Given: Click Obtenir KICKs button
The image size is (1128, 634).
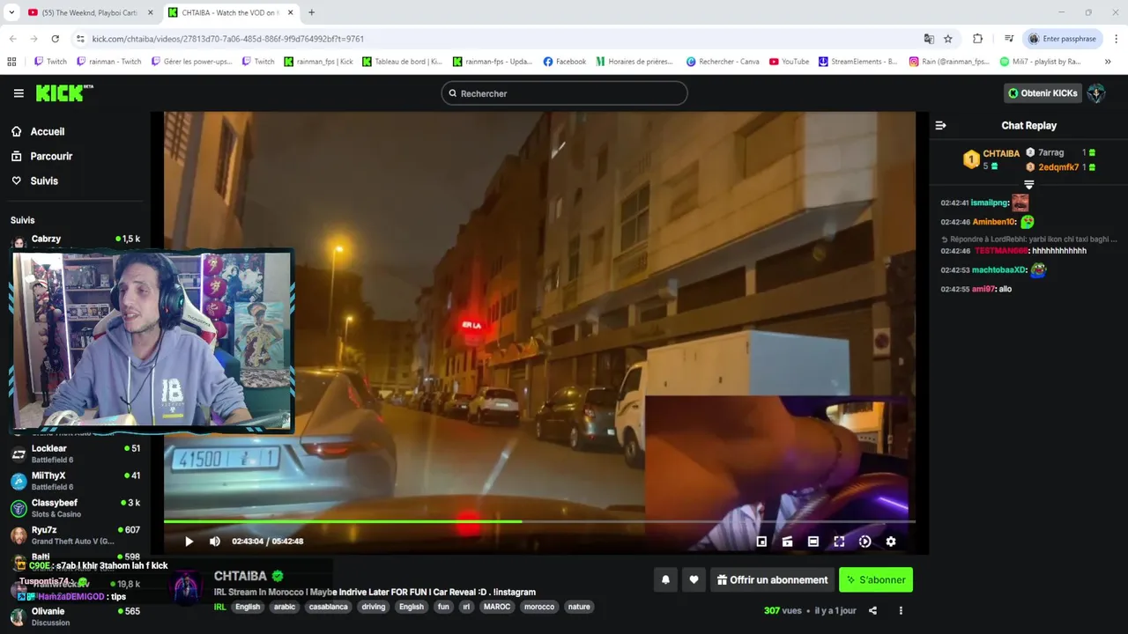Looking at the screenshot, I should coord(1043,93).
